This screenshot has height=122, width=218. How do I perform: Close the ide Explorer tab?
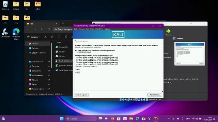click(x=57, y=24)
